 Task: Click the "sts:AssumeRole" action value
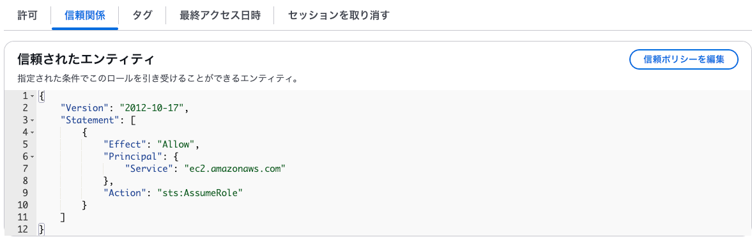201,194
